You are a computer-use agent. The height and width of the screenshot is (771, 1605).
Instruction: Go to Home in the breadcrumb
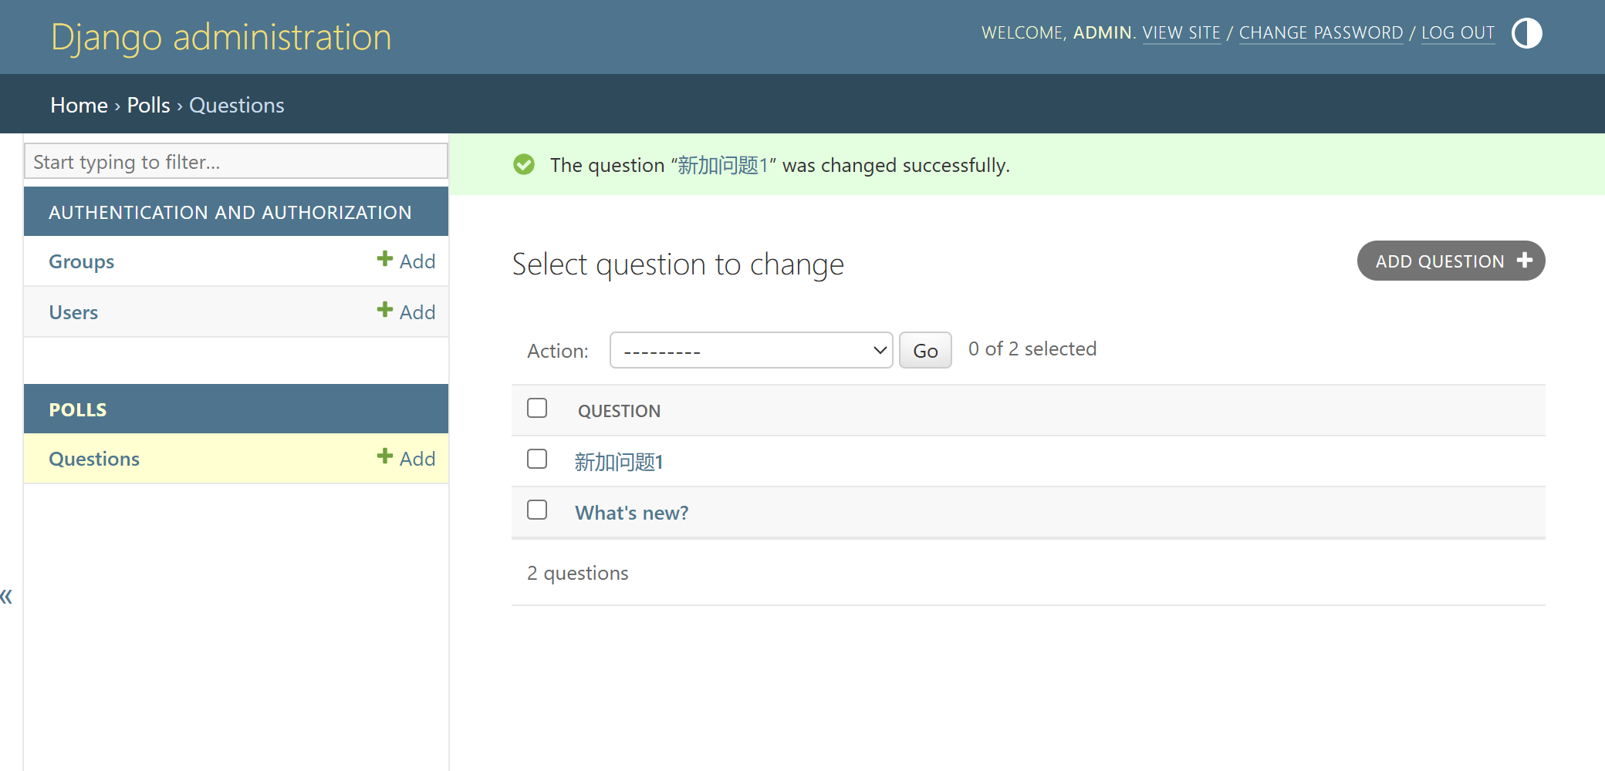[79, 105]
